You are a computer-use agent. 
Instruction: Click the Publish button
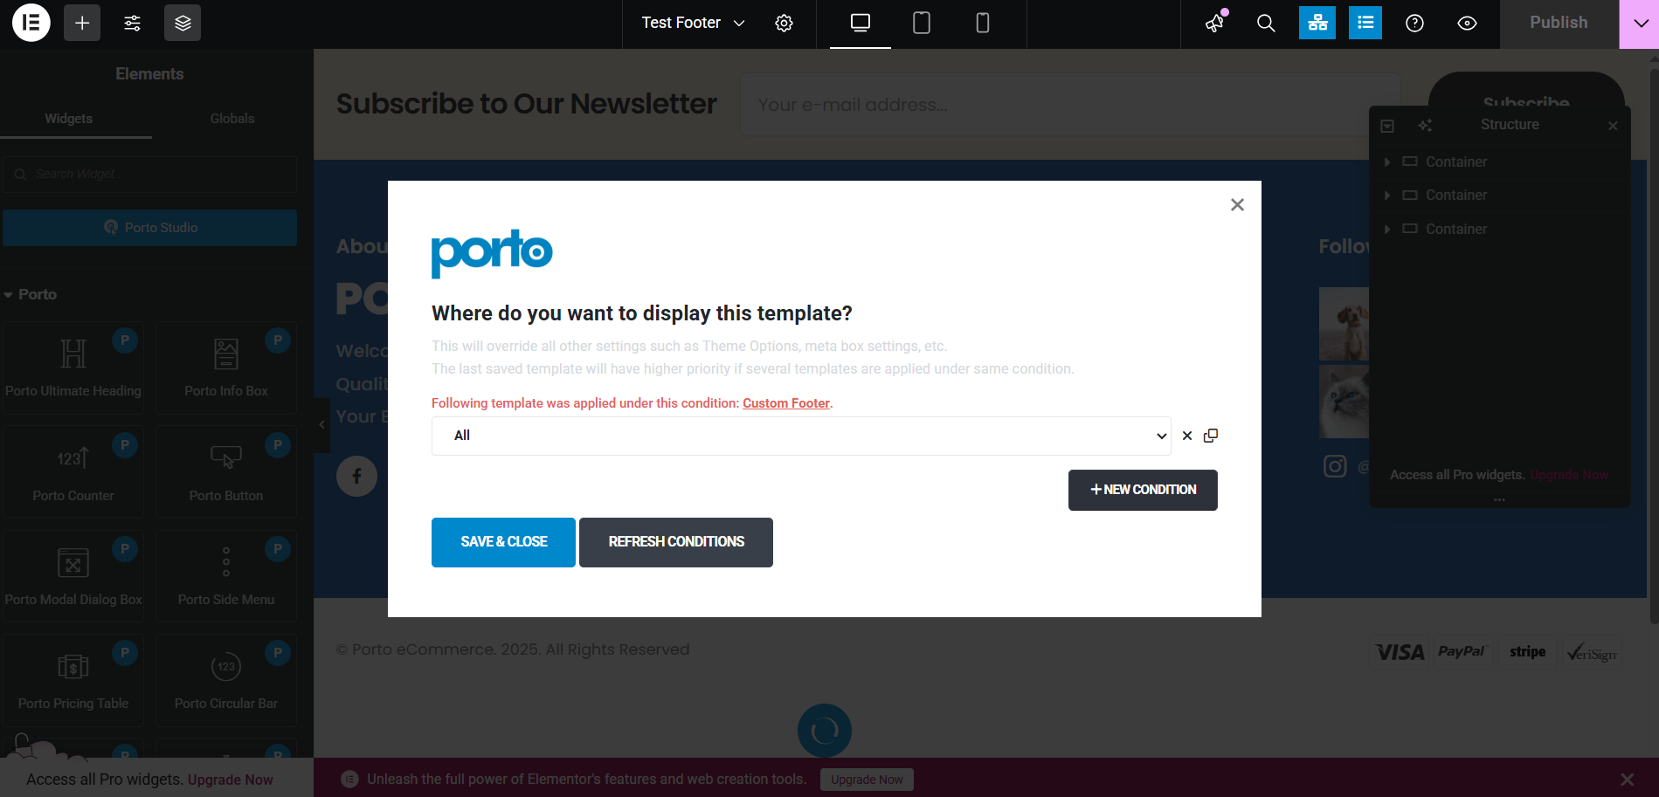(1559, 23)
